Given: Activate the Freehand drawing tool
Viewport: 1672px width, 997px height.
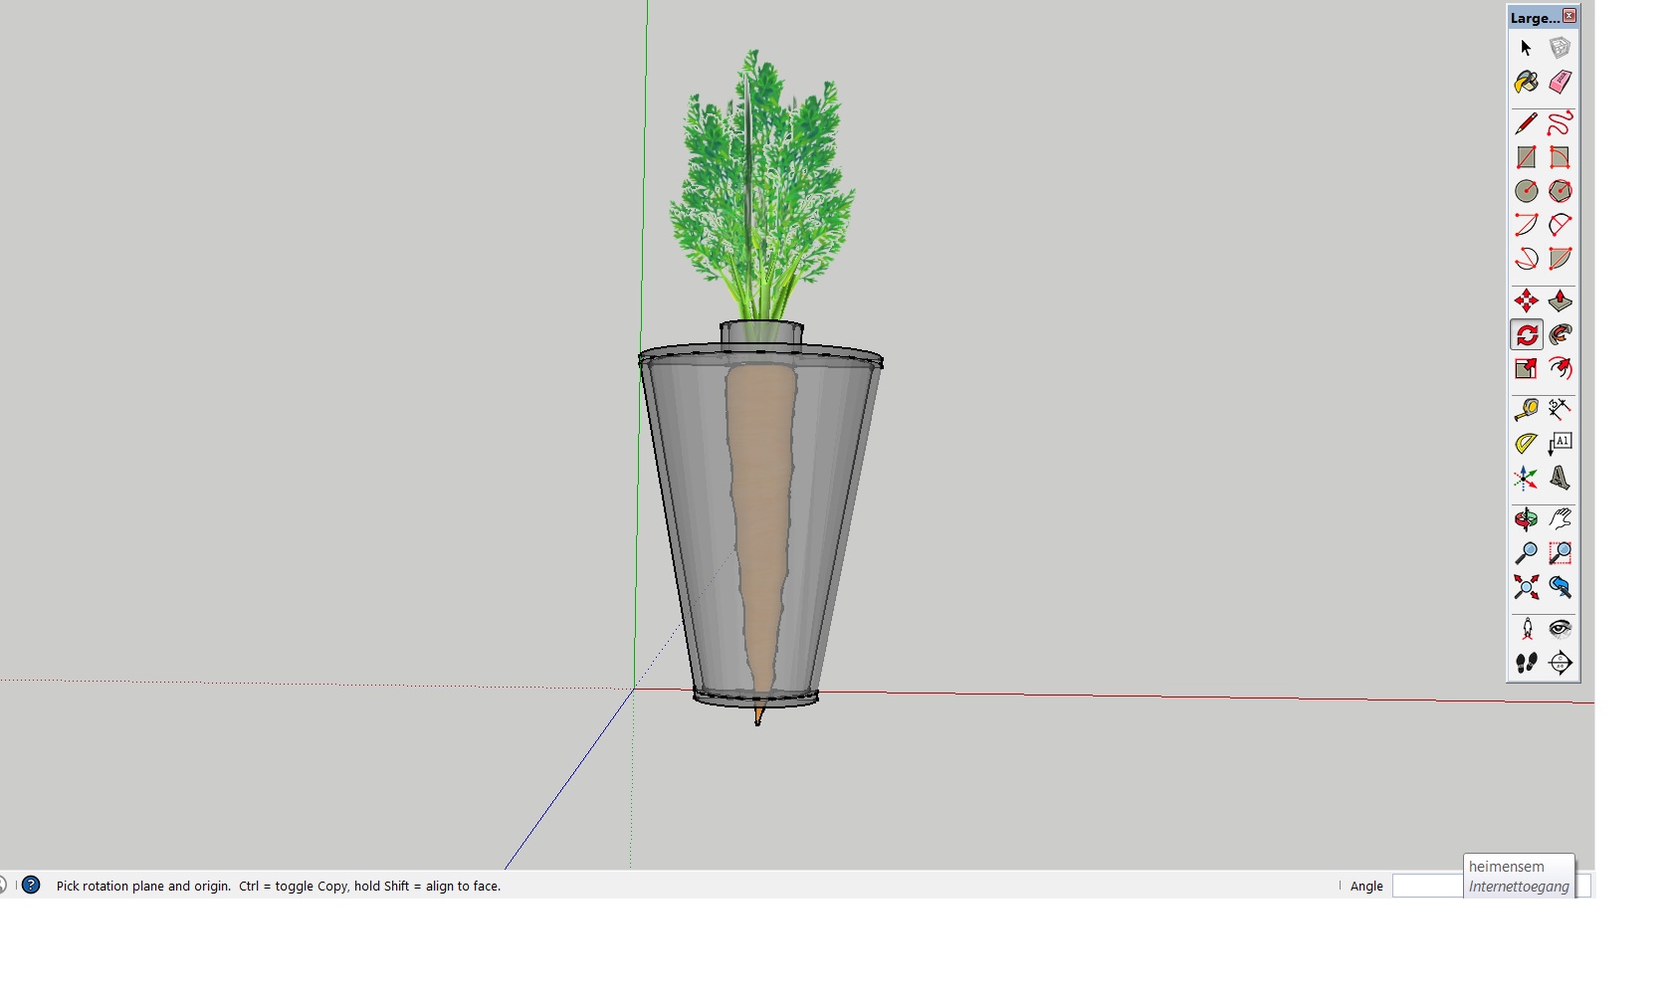Looking at the screenshot, I should click(x=1560, y=123).
